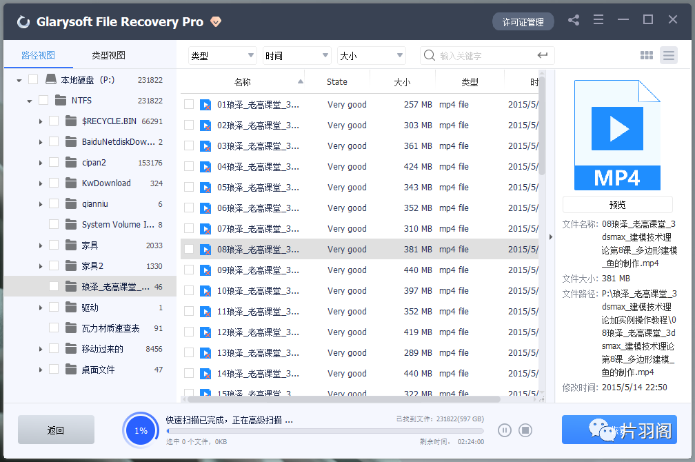Click the local disk (P:) drive icon
This screenshot has width=695, height=462.
pyautogui.click(x=51, y=79)
